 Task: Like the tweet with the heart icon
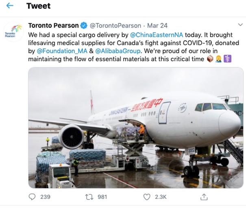pyautogui.click(x=147, y=197)
